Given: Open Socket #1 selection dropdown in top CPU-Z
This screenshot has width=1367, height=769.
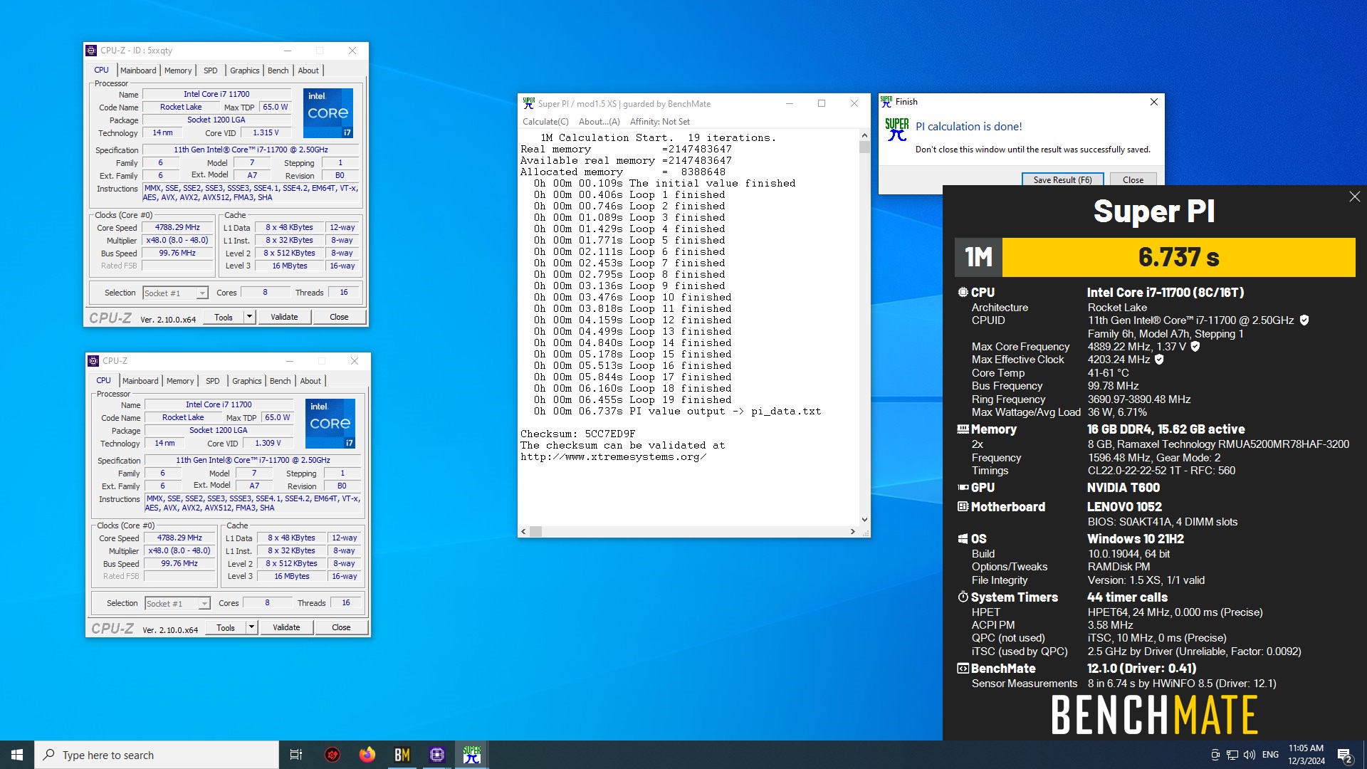Looking at the screenshot, I should (203, 293).
